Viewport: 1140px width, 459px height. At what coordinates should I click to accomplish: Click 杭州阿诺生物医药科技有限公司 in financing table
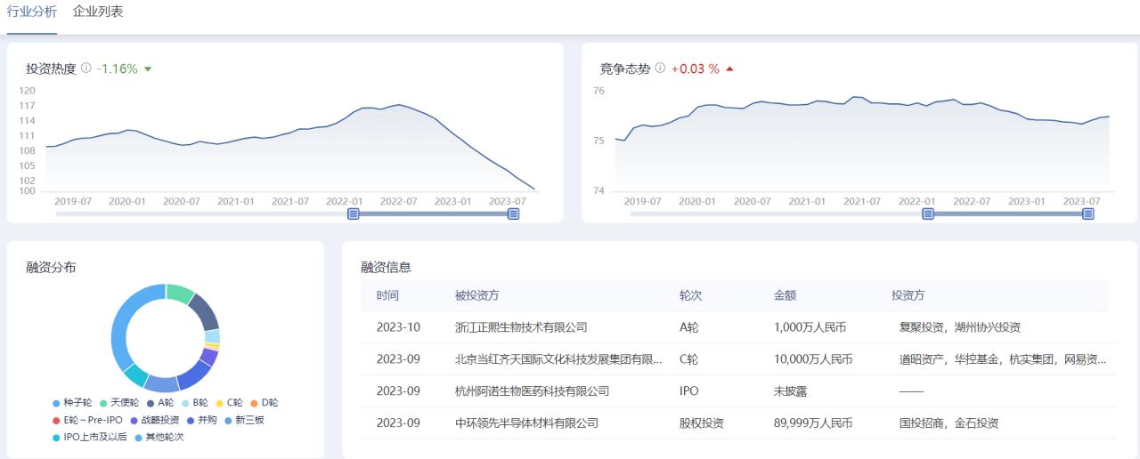coord(532,391)
